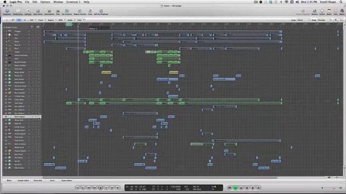
Task: Open the MIDI dropdown menu
Action: [62, 20]
